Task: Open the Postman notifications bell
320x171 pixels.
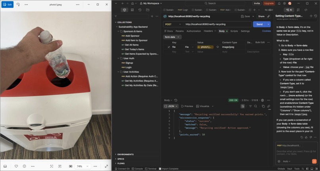Action: point(279,3)
